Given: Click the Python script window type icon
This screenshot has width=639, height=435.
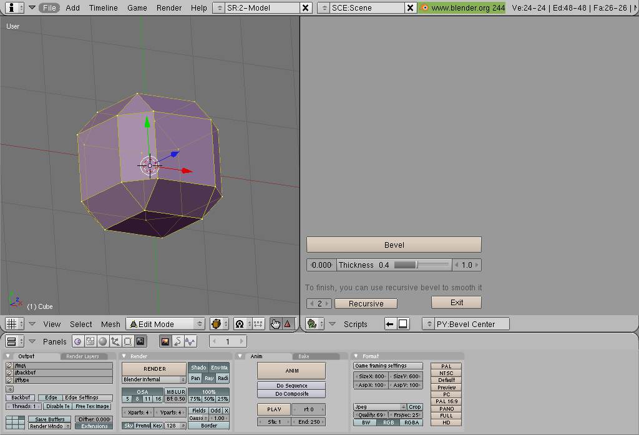Looking at the screenshot, I should [x=312, y=324].
